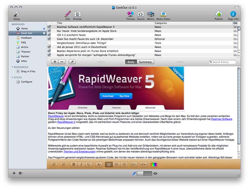Open the list style dropdown

coord(134,165)
